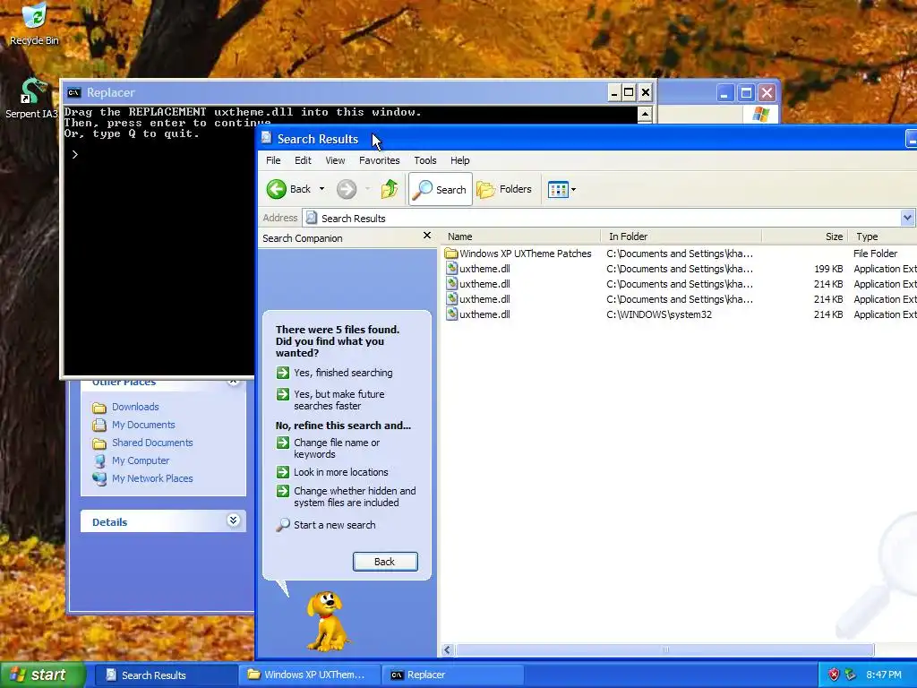
Task: Click scroll up arrow in Replacer window
Action: 645,114
